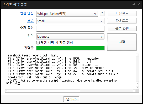Click the 옵션 확인 button
The width and height of the screenshot is (143, 104).
click(x=122, y=28)
